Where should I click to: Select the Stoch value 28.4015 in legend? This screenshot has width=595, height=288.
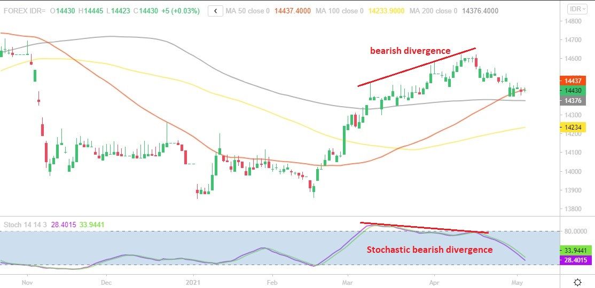click(64, 225)
